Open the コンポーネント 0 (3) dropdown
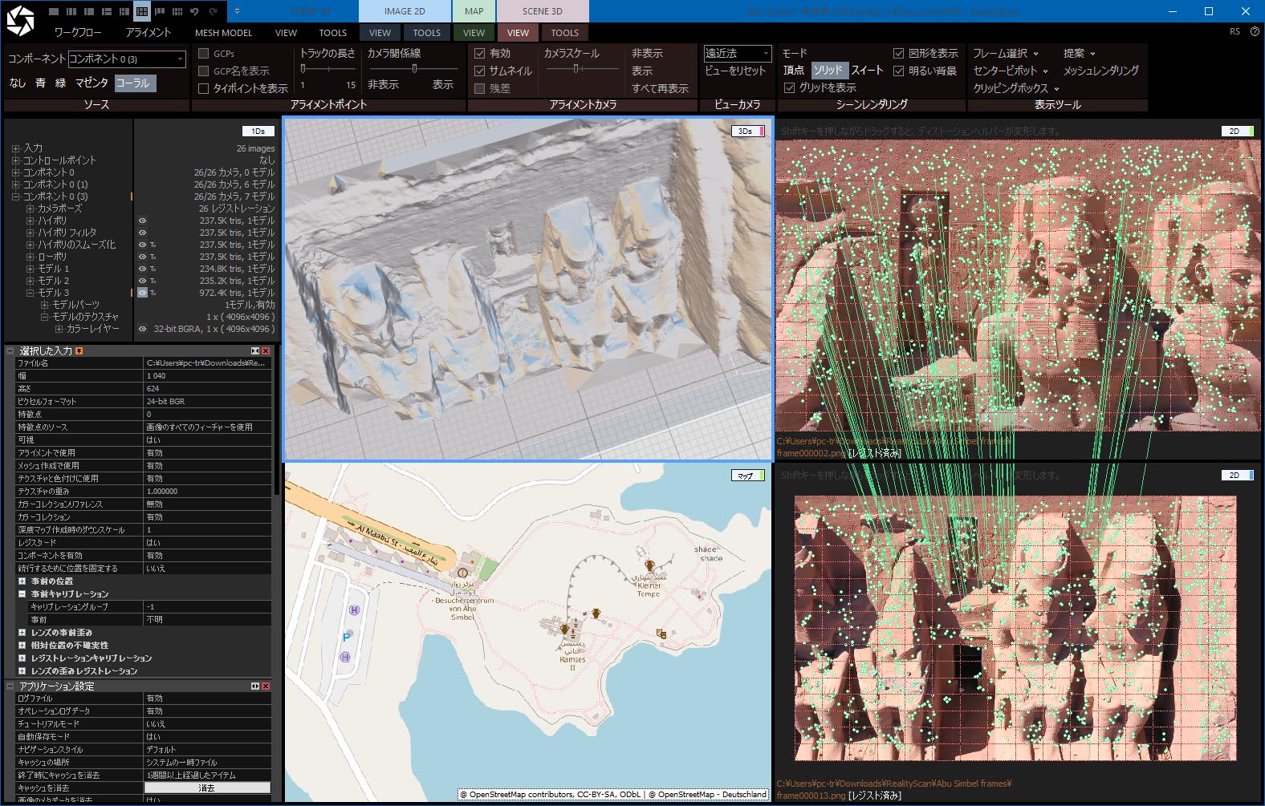 pos(127,59)
